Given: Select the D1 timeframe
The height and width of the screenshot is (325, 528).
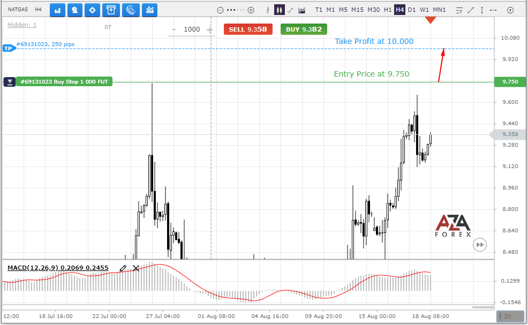Looking at the screenshot, I should coord(411,10).
